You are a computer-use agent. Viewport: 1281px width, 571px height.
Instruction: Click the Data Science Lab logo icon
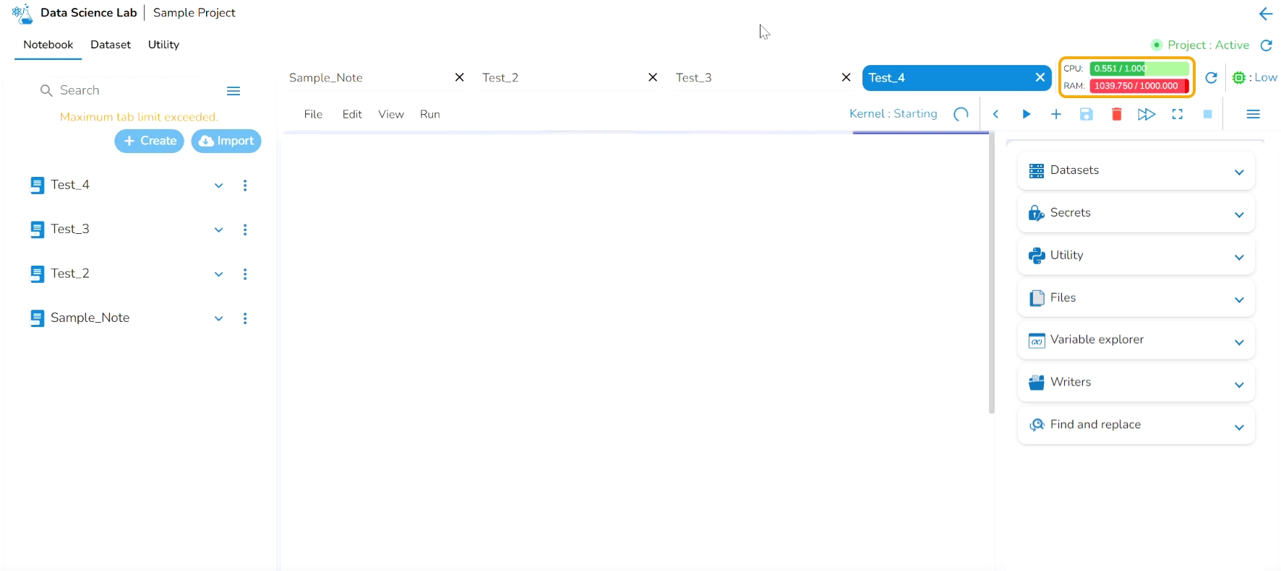[x=22, y=14]
